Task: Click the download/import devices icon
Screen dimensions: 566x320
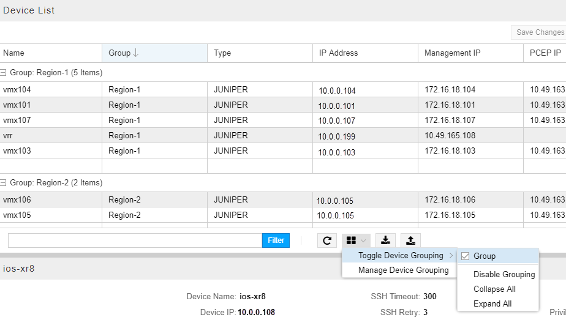Action: click(x=385, y=240)
